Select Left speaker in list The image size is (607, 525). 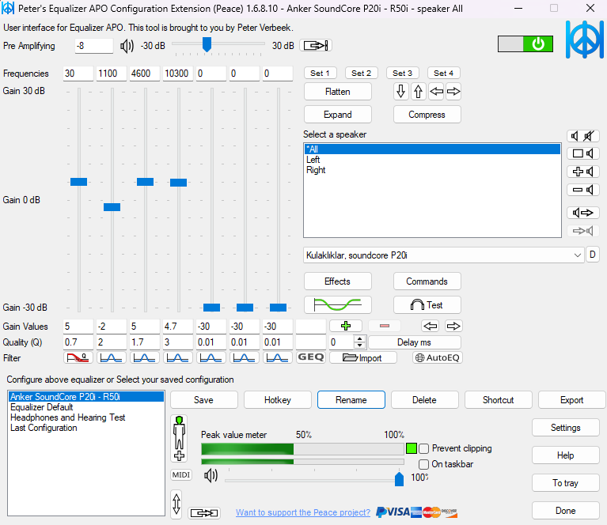point(432,160)
